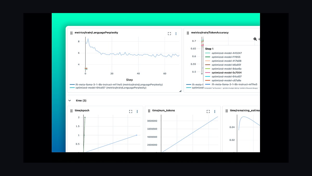Image resolution: width=312 pixels, height=176 pixels.
Task: Click the metrics/train/TokenAccuracy chart title
Action: (210, 33)
